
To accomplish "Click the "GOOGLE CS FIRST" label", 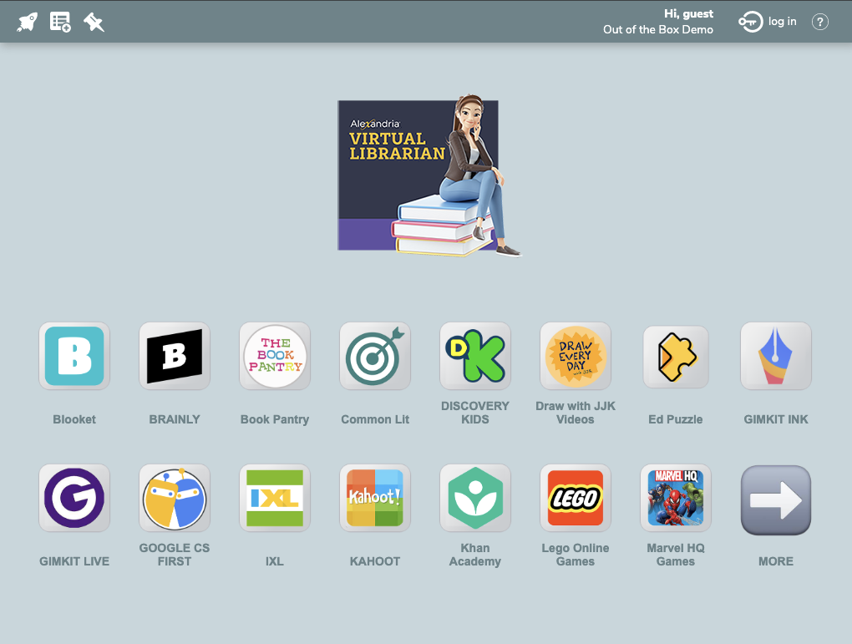I will pos(175,555).
